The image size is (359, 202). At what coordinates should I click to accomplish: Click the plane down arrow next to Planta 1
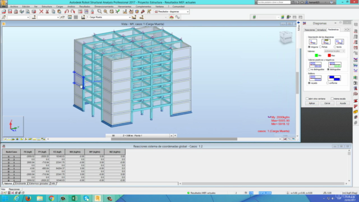(175, 136)
